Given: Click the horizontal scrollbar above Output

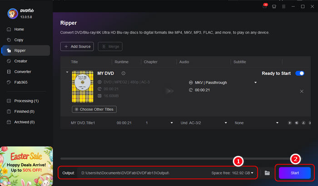Looking at the screenshot, I should point(180,159).
